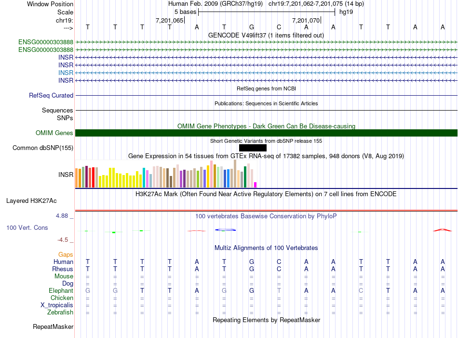Click the magenta bar in GTEx chart

pyautogui.click(x=256, y=185)
